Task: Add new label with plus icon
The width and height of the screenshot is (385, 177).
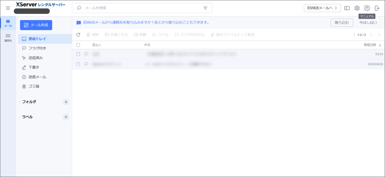Action: pyautogui.click(x=66, y=117)
